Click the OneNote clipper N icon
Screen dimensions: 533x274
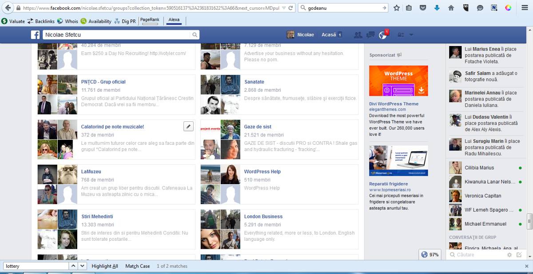pyautogui.click(x=494, y=8)
